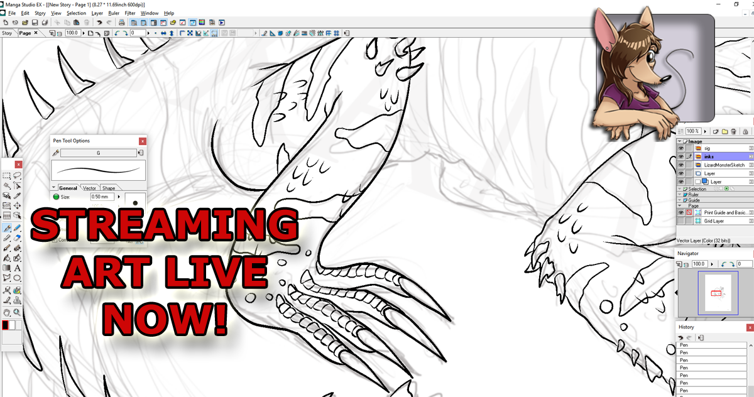
Task: Hide the sig layer using its eye icon
Action: 680,148
